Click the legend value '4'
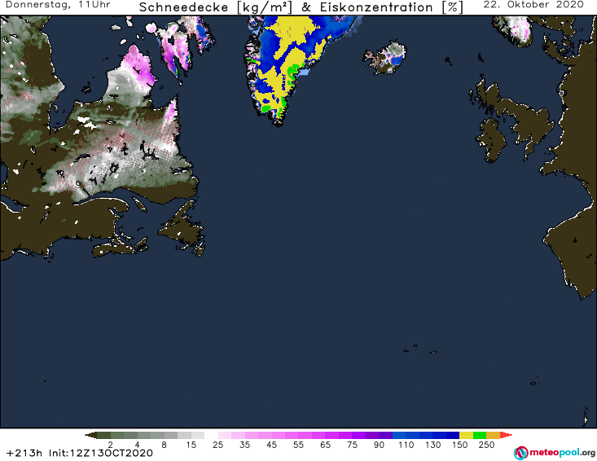The width and height of the screenshot is (597, 461). pos(138,445)
